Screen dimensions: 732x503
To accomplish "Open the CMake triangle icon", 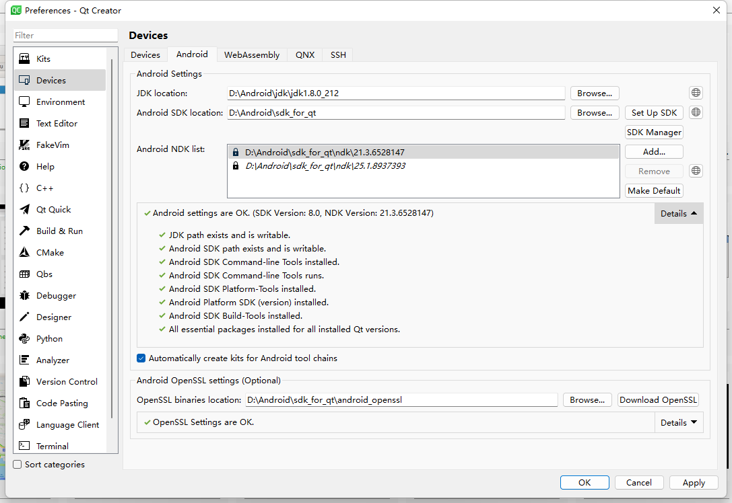I will pyautogui.click(x=24, y=252).
